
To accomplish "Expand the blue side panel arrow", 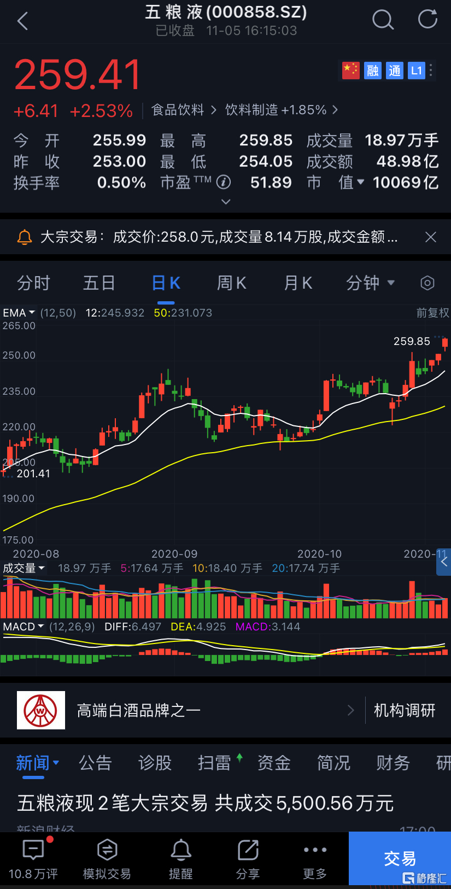I will 444,562.
